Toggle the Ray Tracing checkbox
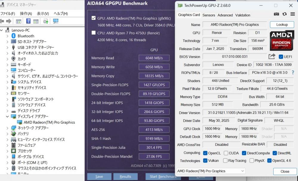 point(225,161)
